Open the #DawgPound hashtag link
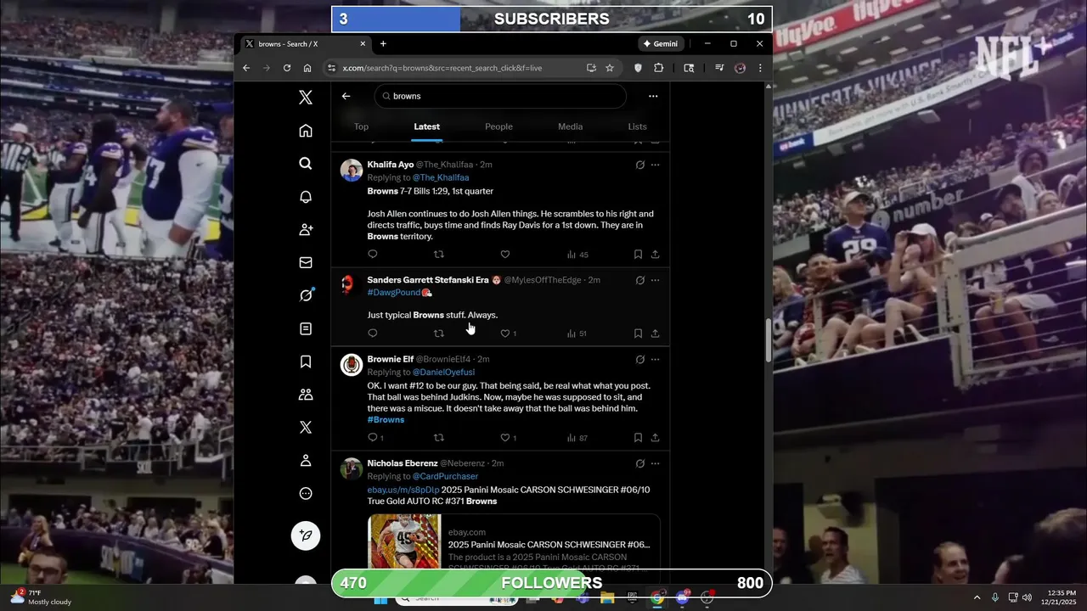1087x611 pixels. tap(394, 292)
